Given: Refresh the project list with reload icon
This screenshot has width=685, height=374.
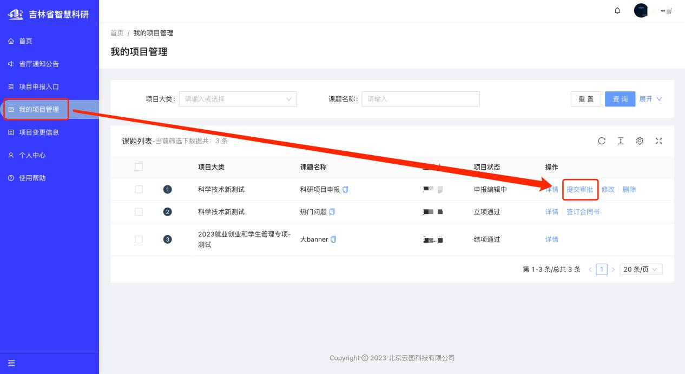Looking at the screenshot, I should (x=602, y=141).
